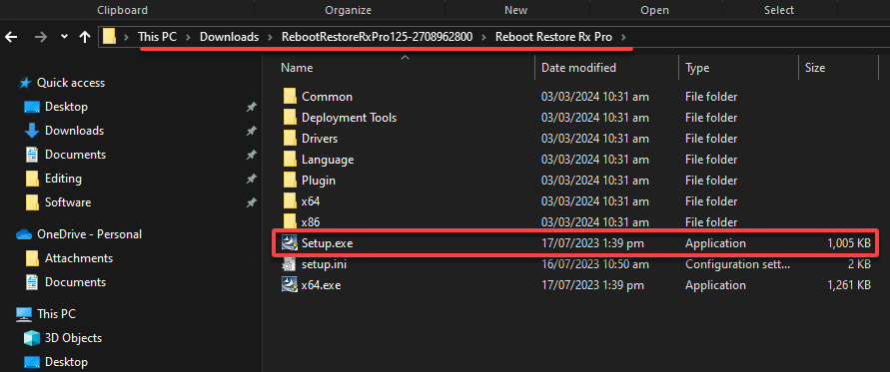
Task: Click the Downloads blue arrow icon
Action: pos(32,131)
